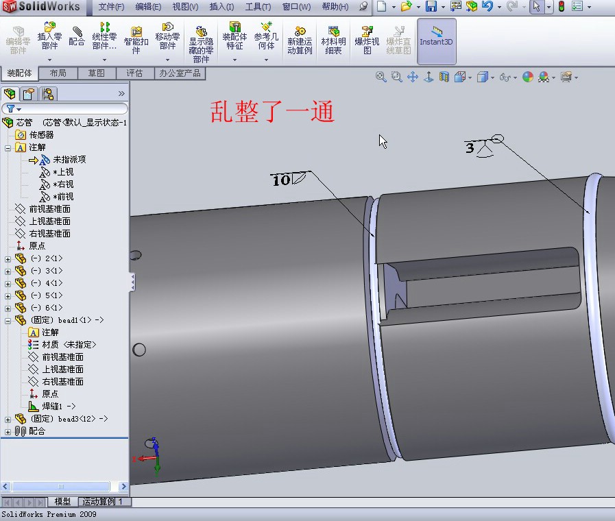Image resolution: width=615 pixels, height=521 pixels.
Task: Click the Insert Components icon
Action: tap(49, 36)
